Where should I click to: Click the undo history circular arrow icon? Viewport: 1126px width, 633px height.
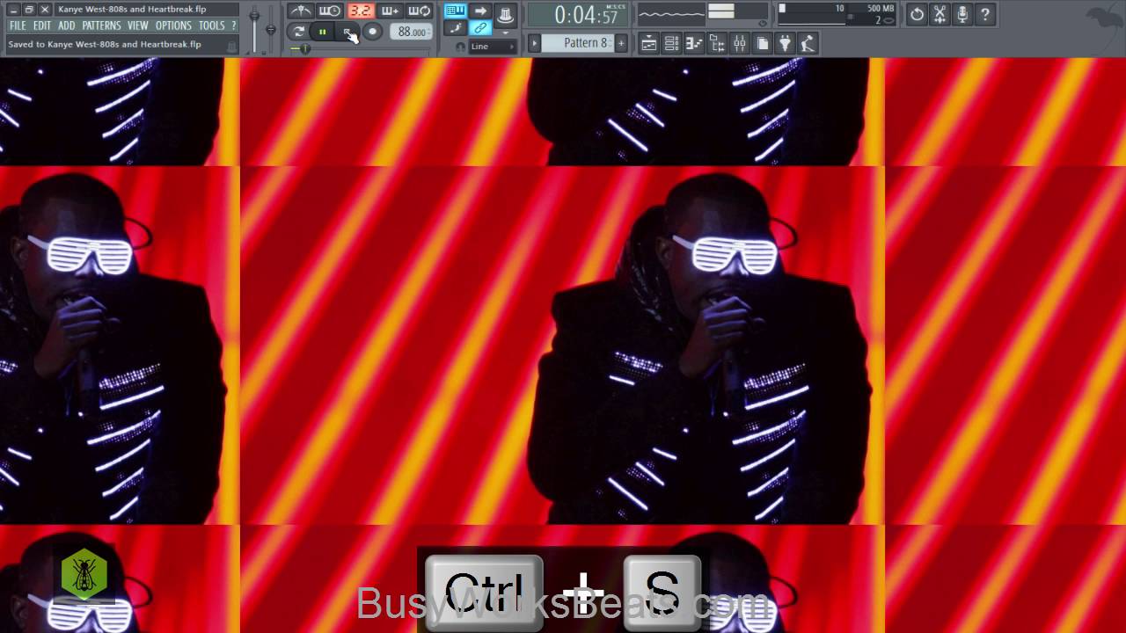[917, 14]
